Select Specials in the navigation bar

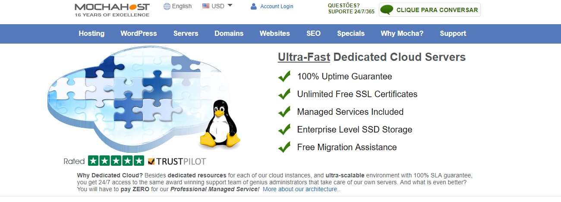350,33
